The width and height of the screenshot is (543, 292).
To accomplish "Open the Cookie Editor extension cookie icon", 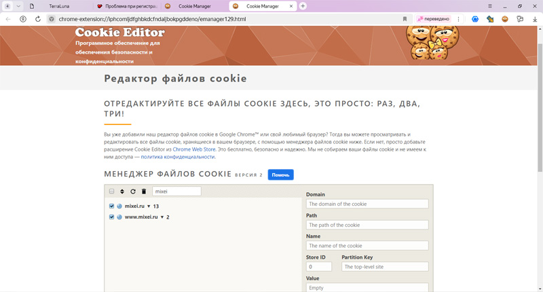I will point(505,19).
